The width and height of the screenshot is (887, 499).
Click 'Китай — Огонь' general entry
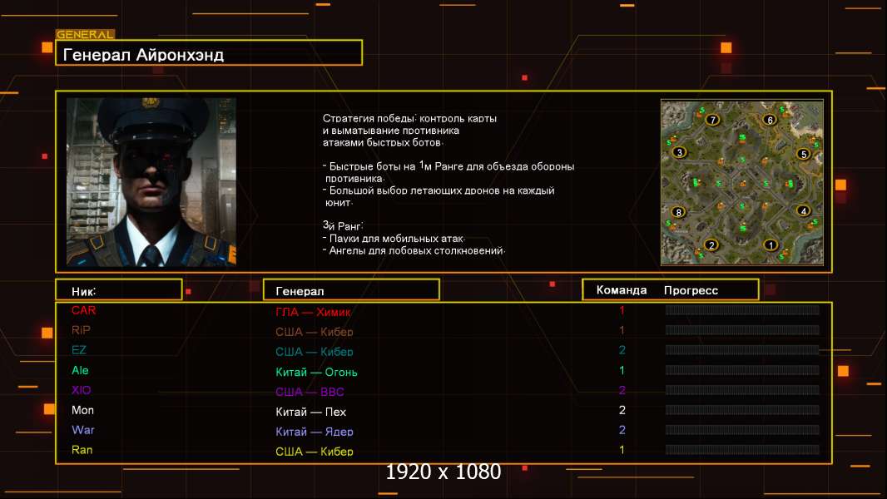click(x=316, y=372)
